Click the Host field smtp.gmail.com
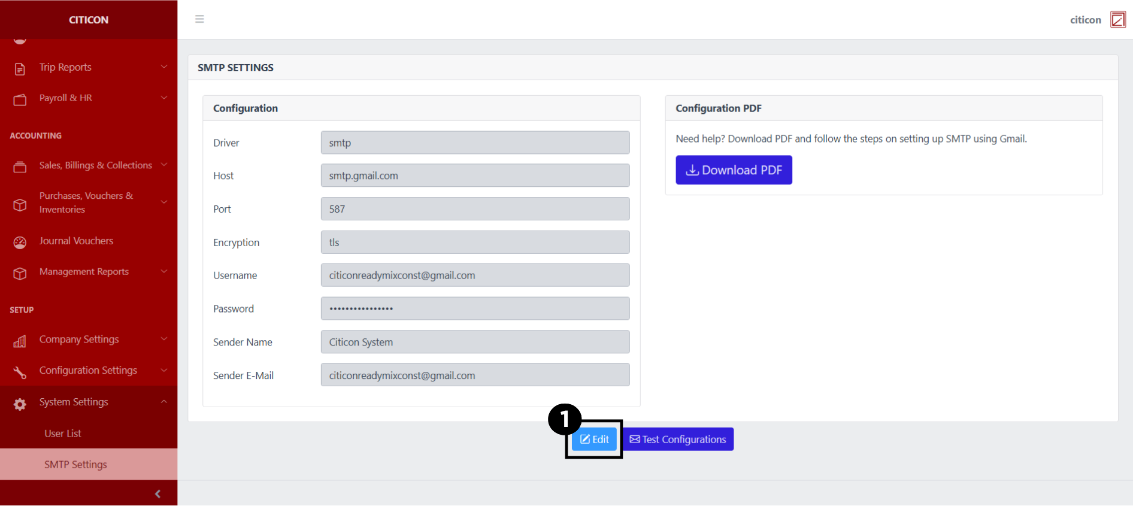The height and width of the screenshot is (506, 1133). pyautogui.click(x=475, y=175)
